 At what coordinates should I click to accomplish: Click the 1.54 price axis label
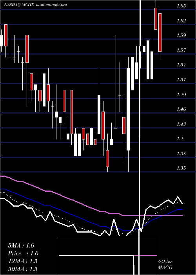[x=181, y=65]
